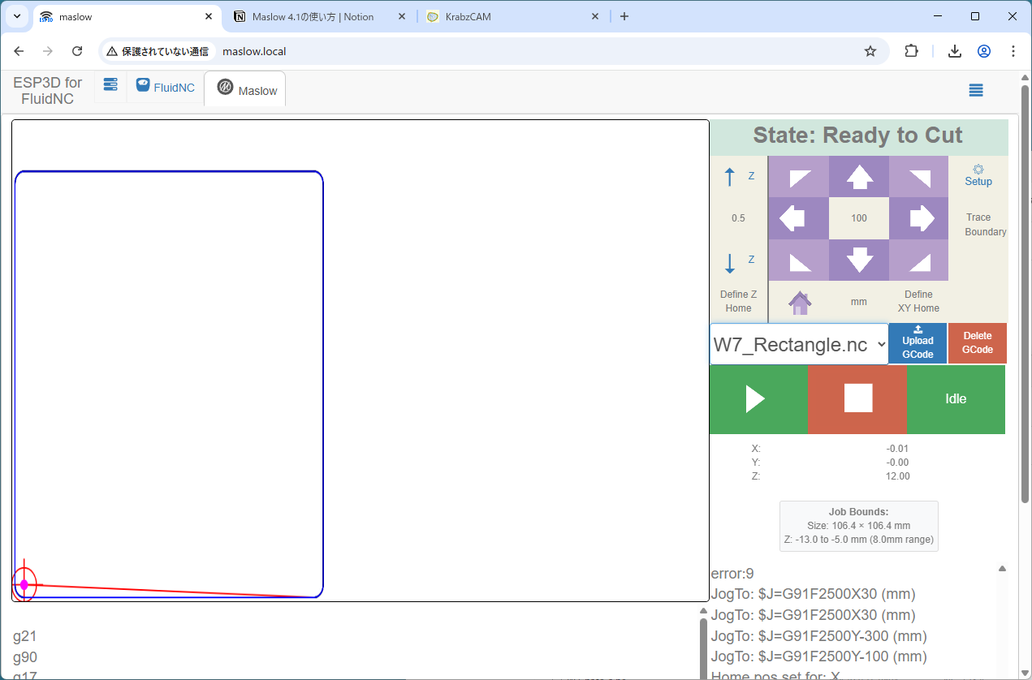Click the 'error:9' log line
Viewport: 1032px width, 680px height.
point(732,574)
